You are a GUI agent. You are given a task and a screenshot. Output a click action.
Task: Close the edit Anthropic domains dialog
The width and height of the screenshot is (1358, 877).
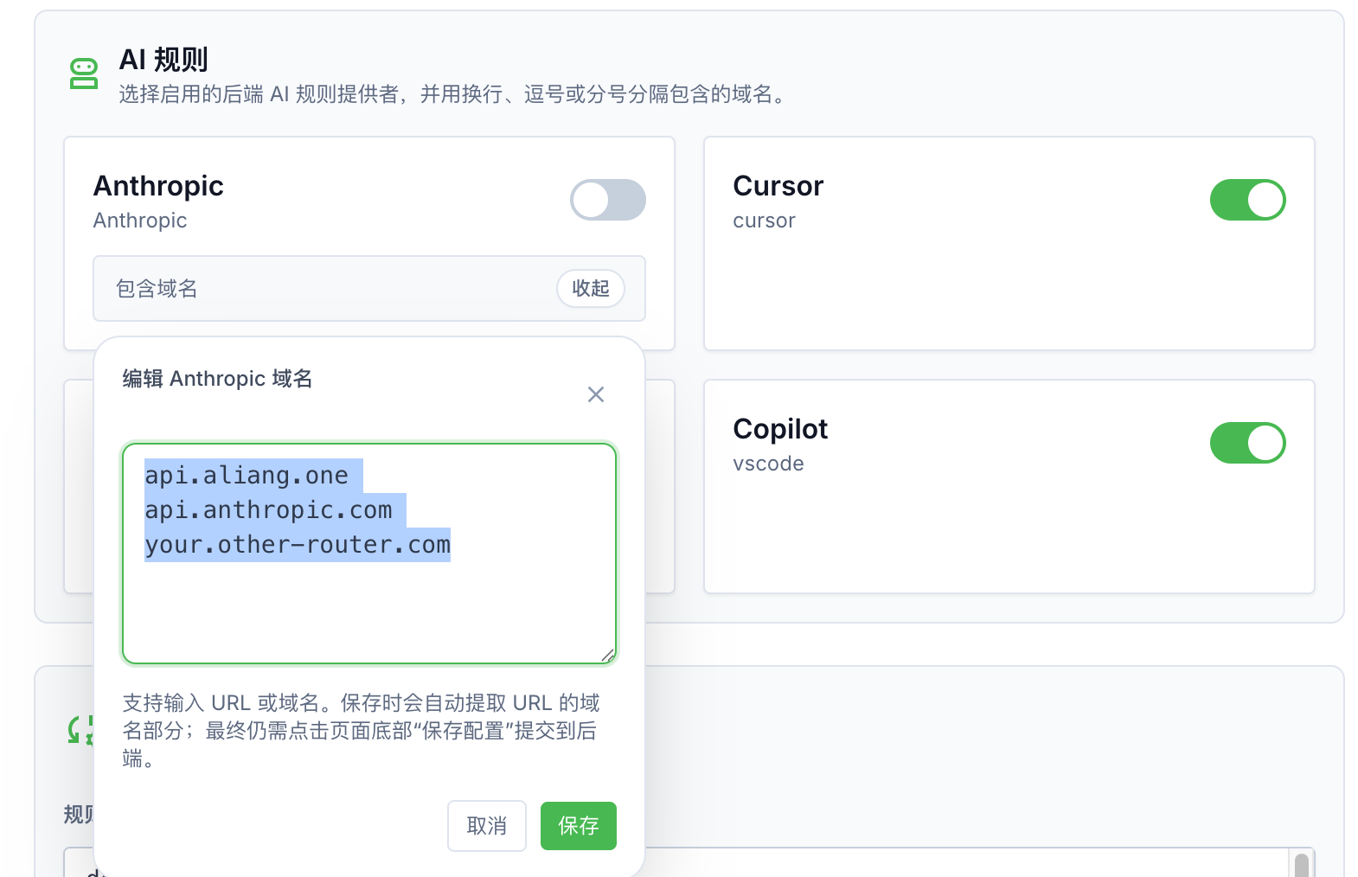[596, 394]
